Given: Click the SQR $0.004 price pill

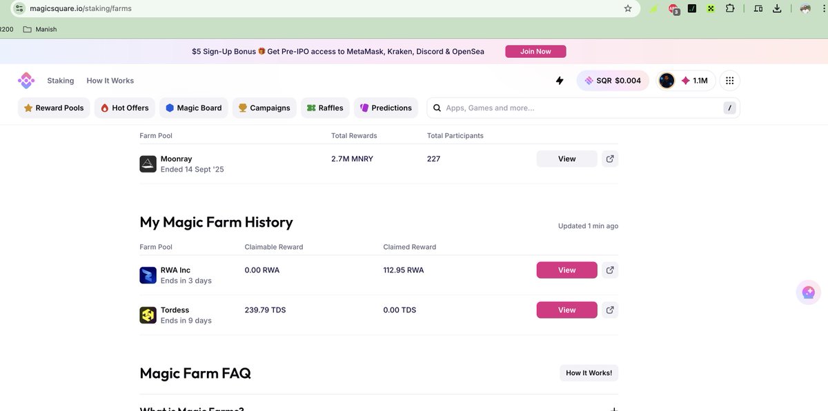Looking at the screenshot, I should pyautogui.click(x=613, y=81).
